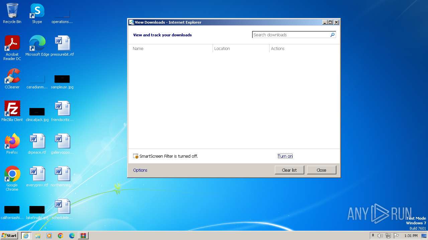Viewport: 428px width, 240px height.
Task: Launch Windows Media Player from the taskbar
Action: pyautogui.click(x=49, y=236)
